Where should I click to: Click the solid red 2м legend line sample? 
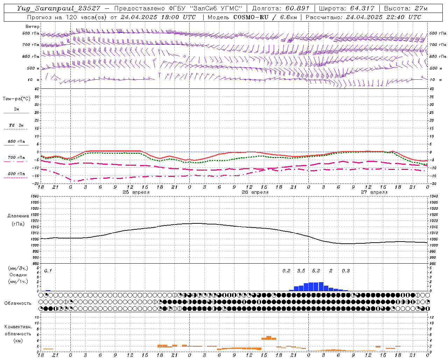click(16, 113)
